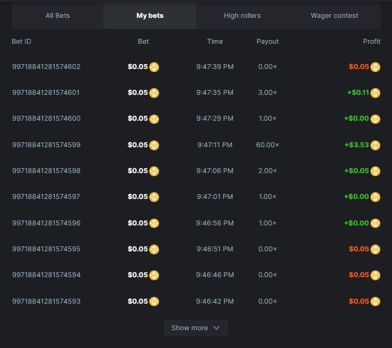Click coin icon beside the +$0.11 profit
This screenshot has height=348, width=392.
tap(375, 93)
